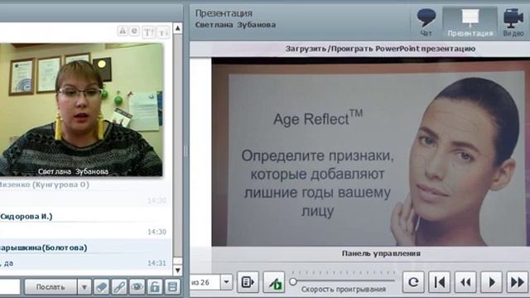Click chat sender name 'арышкина(Болотова)'
The height and width of the screenshot is (298, 530).
[44, 248]
